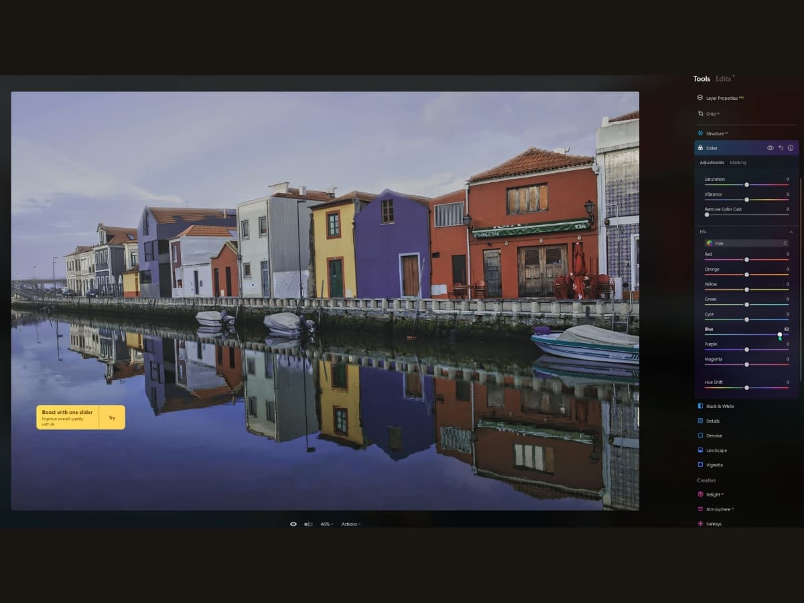Image resolution: width=804 pixels, height=603 pixels.
Task: Open the Landscape tool icon
Action: (700, 450)
